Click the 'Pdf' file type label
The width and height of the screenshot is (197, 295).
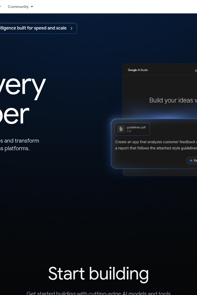[x=129, y=131]
